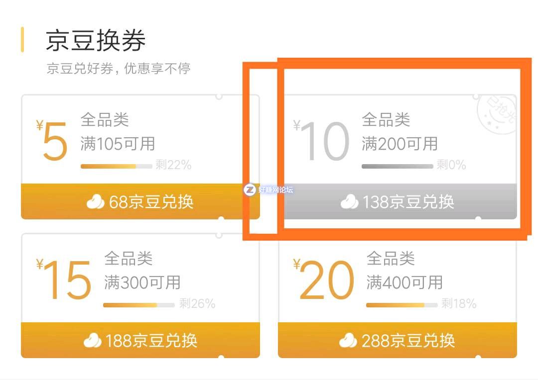
Task: Open the 京豆换券 section heading
Action: pos(96,40)
